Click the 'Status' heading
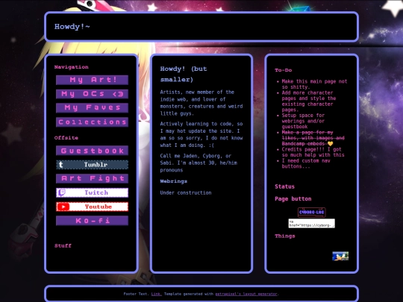The image size is (403, 302). [x=284, y=186]
